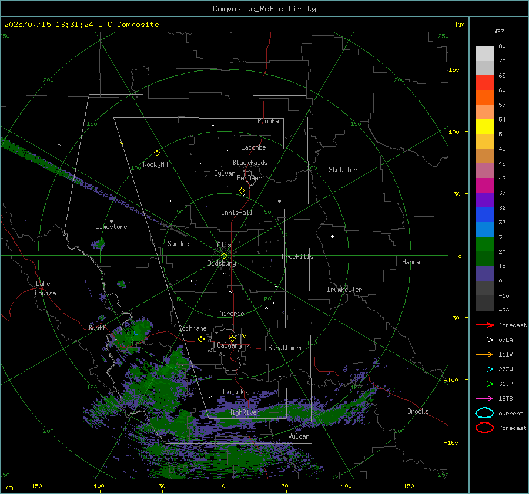The width and height of the screenshot is (529, 494).
Task: Click the white plus marker east of ThreeHills
Action: tap(332, 236)
